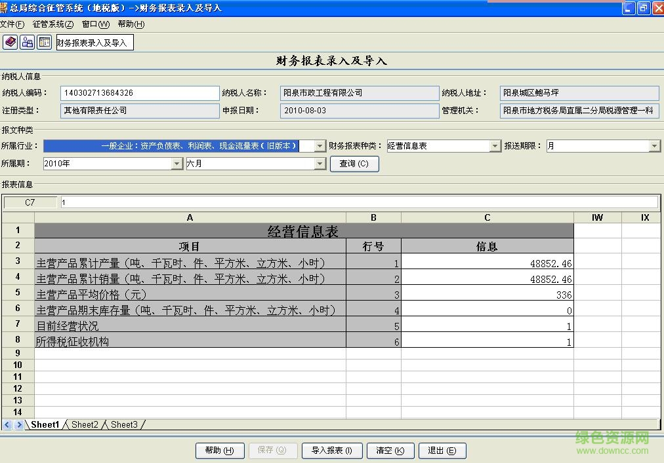This screenshot has width=664, height=463.
Task: Click the formula bar input field showing 1
Action: click(262, 202)
